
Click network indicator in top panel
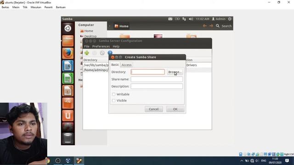184,19
